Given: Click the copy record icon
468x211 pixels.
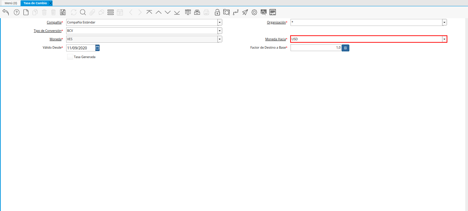Looking at the screenshot, I should pos(35,12).
